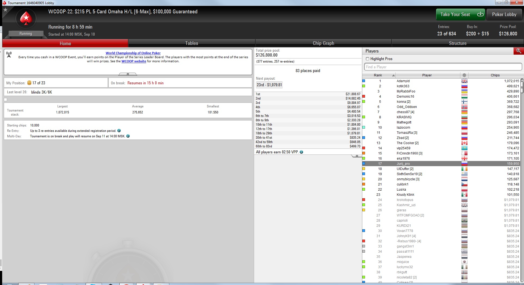Click the Uruguay flag beside SixthSenSe19

click(x=464, y=174)
